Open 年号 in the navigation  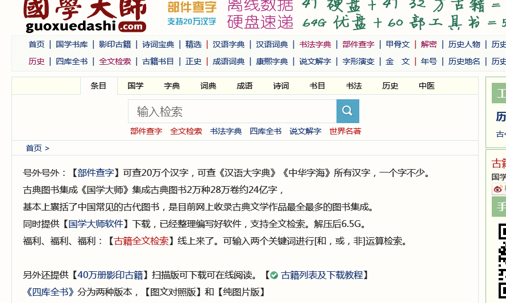pos(429,61)
